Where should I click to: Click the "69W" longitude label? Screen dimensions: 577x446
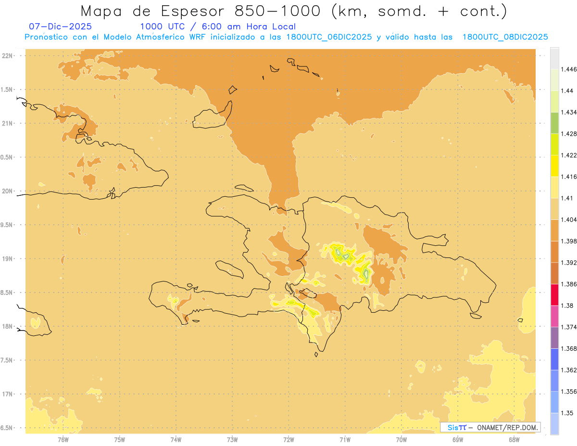tap(458, 439)
